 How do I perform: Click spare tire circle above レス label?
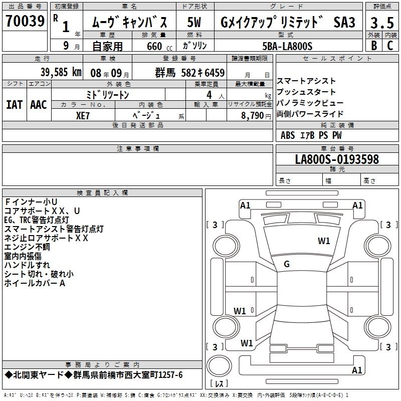coord(219,365)
